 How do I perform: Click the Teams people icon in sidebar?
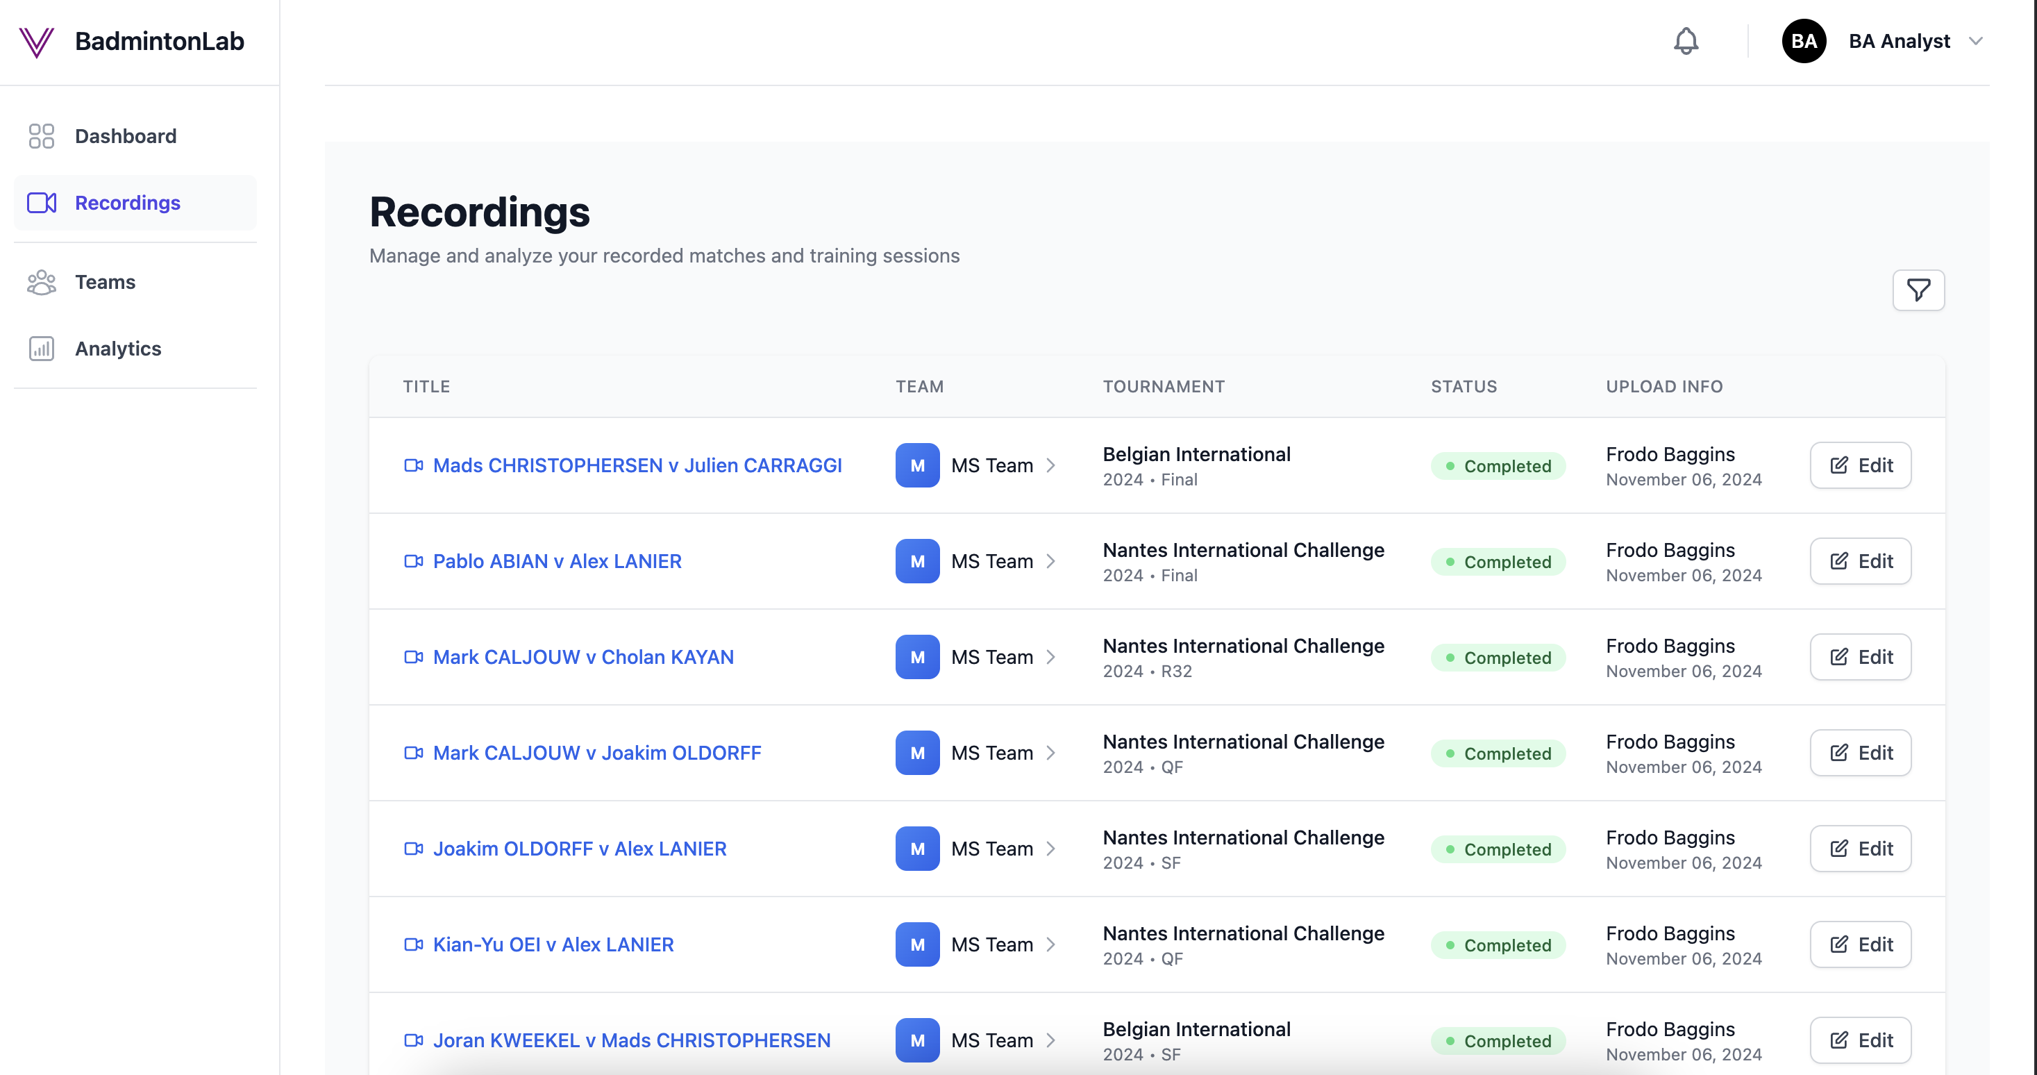click(x=41, y=283)
